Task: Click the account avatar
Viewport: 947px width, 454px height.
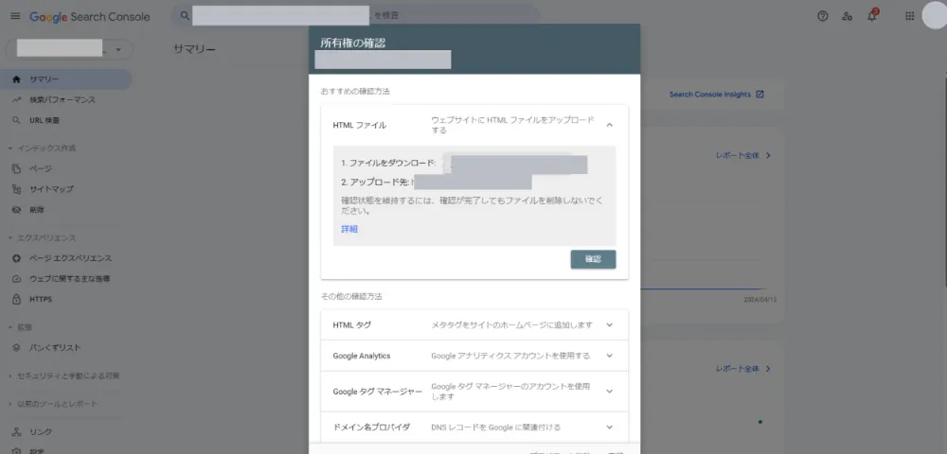Action: click(935, 16)
